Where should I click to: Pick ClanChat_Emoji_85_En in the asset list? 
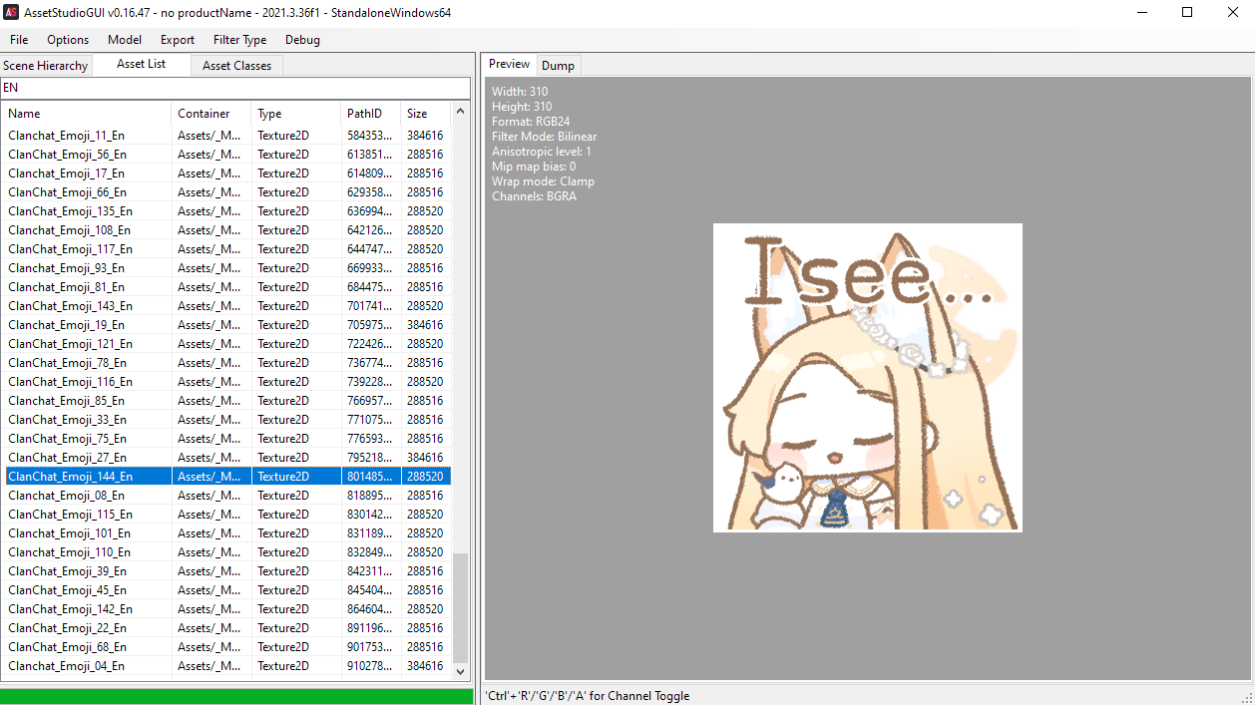(228, 401)
